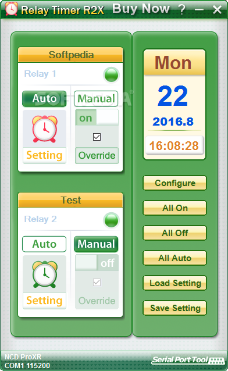
Task: Click the green alarm clock for Relay 2
Action: pos(45,274)
